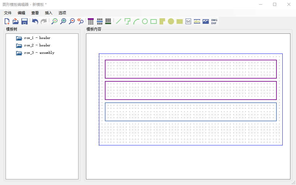Image resolution: width=296 pixels, height=185 pixels.
Task: Open the 查看 menu
Action: [x=35, y=13]
